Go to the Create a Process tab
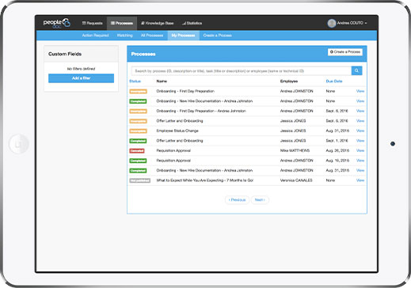The image size is (411, 288). pos(217,36)
